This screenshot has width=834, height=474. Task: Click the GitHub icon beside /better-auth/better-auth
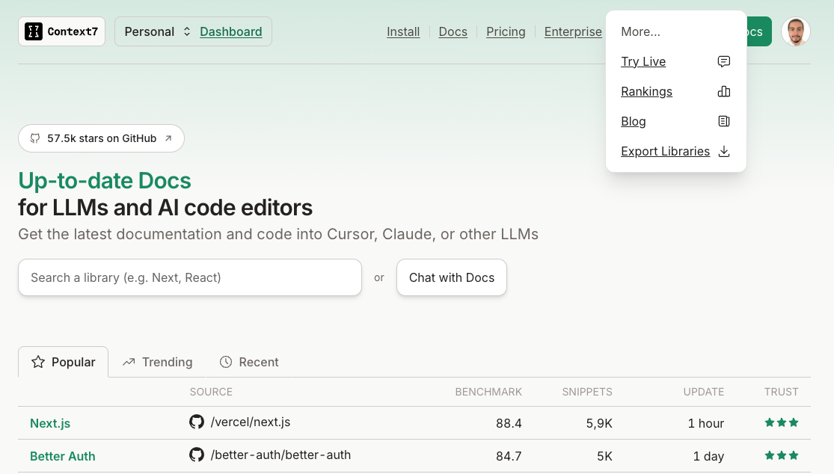click(x=197, y=455)
